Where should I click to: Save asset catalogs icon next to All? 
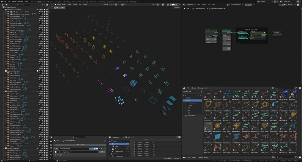(198, 96)
